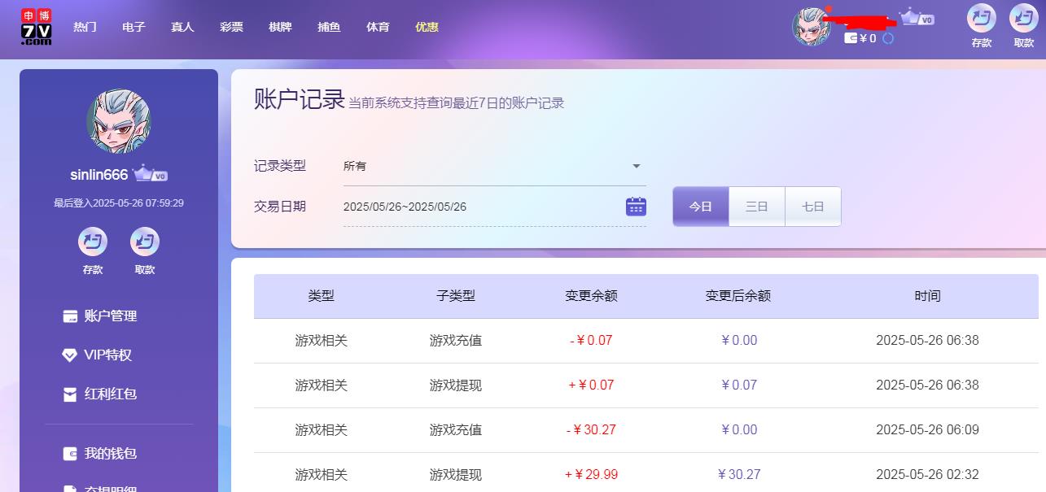Select the 三日 date filter
The image size is (1046, 492).
point(756,206)
